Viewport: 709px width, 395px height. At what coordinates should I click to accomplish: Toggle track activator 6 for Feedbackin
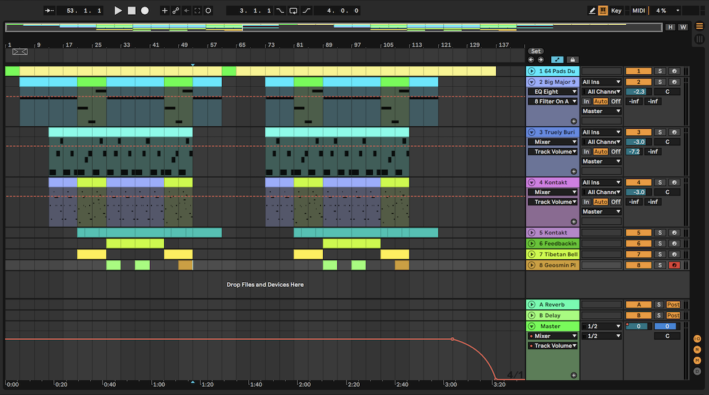639,243
